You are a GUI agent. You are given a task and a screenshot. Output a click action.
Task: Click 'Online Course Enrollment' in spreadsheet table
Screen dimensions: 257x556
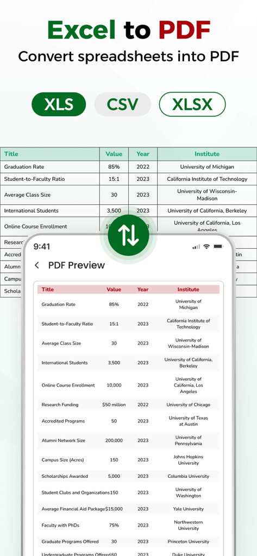[35, 226]
